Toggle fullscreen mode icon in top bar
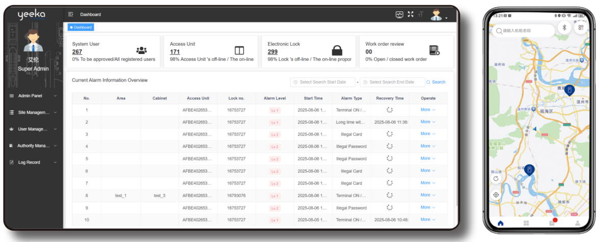 (411, 14)
